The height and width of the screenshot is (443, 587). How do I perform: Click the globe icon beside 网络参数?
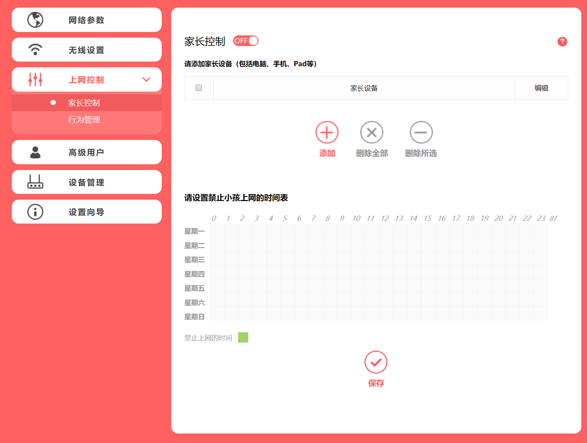[35, 20]
